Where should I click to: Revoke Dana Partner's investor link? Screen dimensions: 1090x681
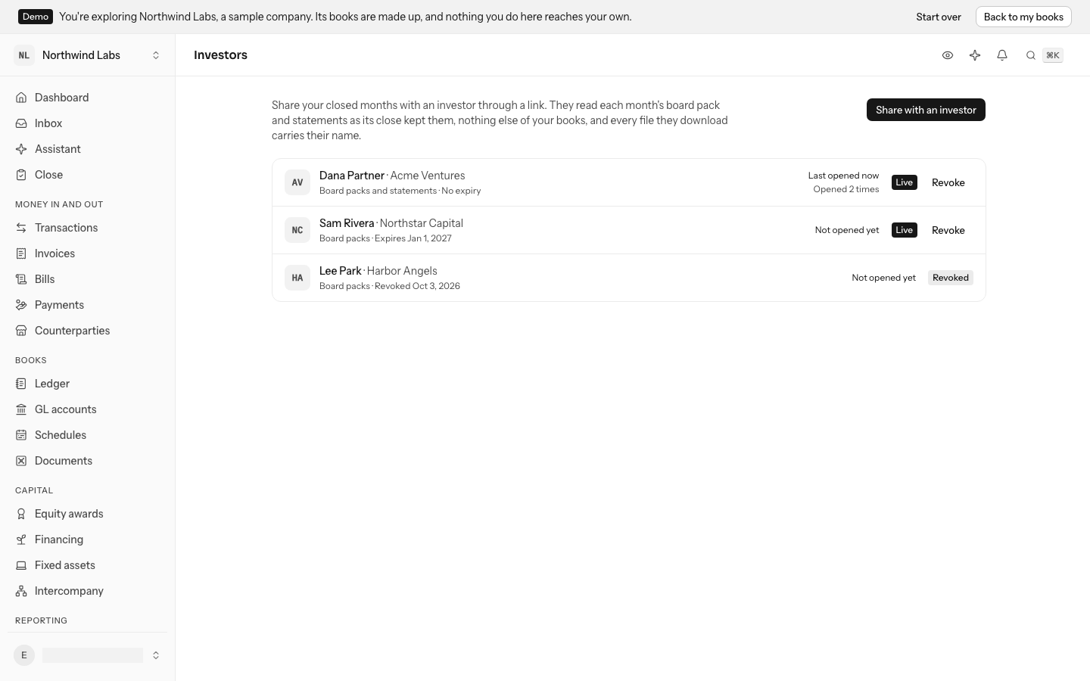tap(948, 182)
